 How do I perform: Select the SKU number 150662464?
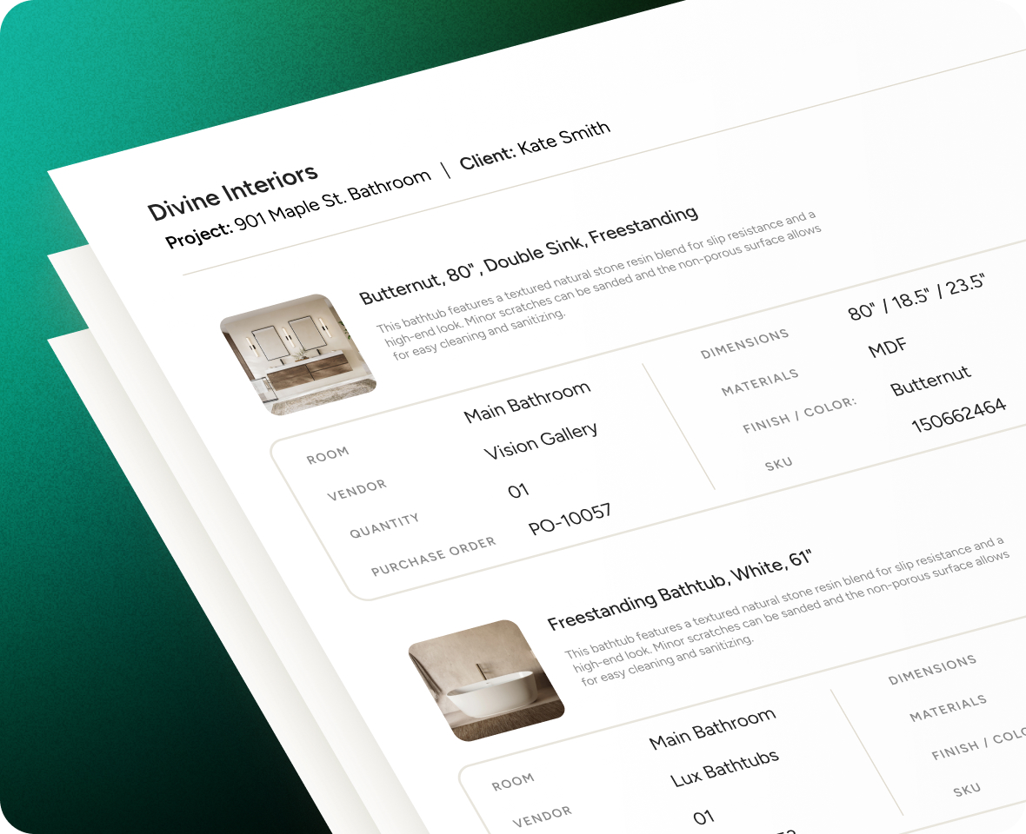point(958,415)
